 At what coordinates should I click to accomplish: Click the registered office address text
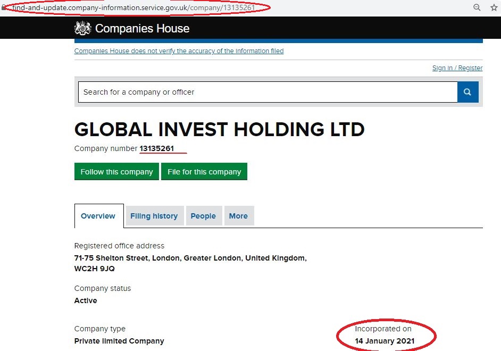(x=190, y=263)
